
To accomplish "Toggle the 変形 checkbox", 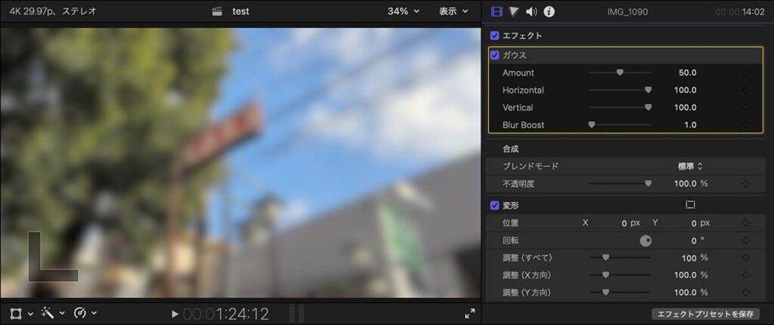I will [x=494, y=205].
